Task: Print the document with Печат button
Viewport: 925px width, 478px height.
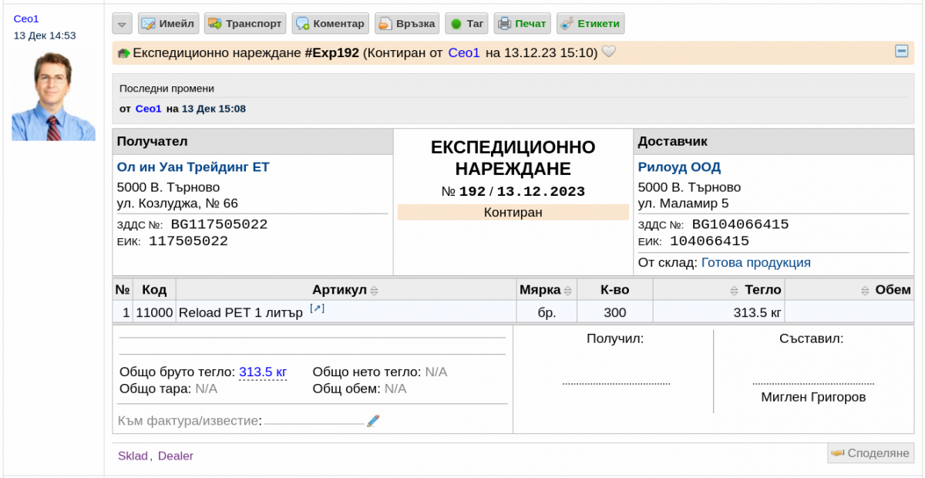Action: [x=523, y=24]
